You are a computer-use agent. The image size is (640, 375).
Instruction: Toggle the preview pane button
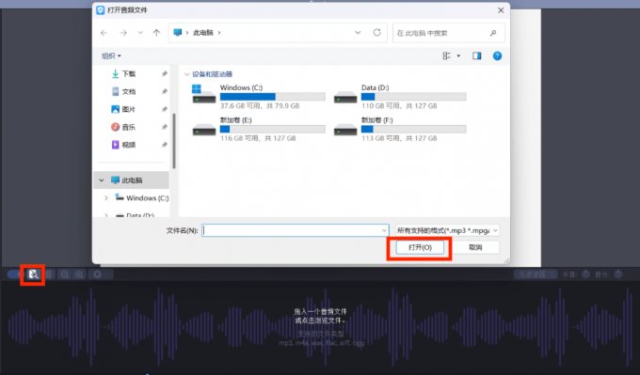coord(477,55)
